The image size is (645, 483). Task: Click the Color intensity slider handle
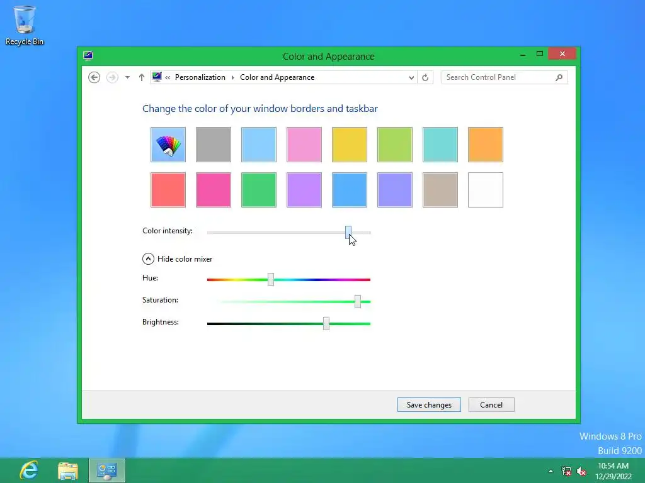348,232
